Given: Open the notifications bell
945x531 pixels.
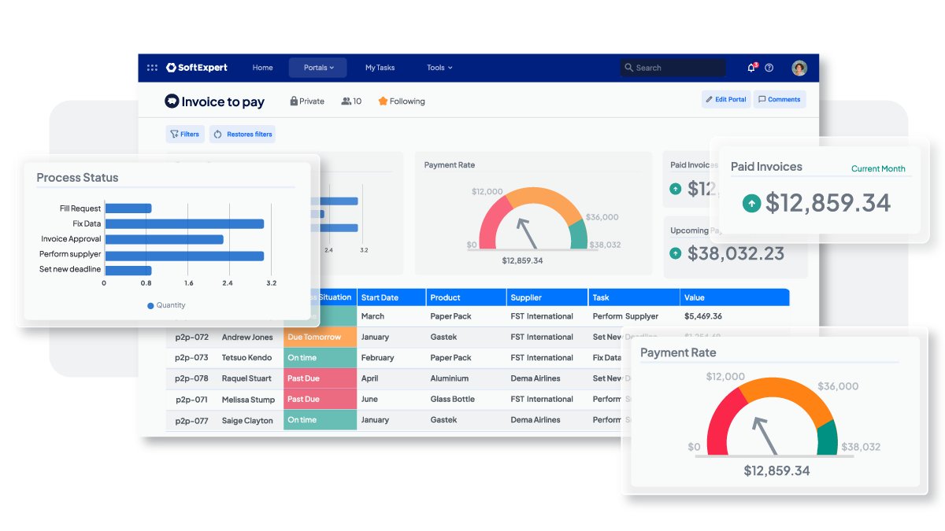Looking at the screenshot, I should (x=751, y=68).
